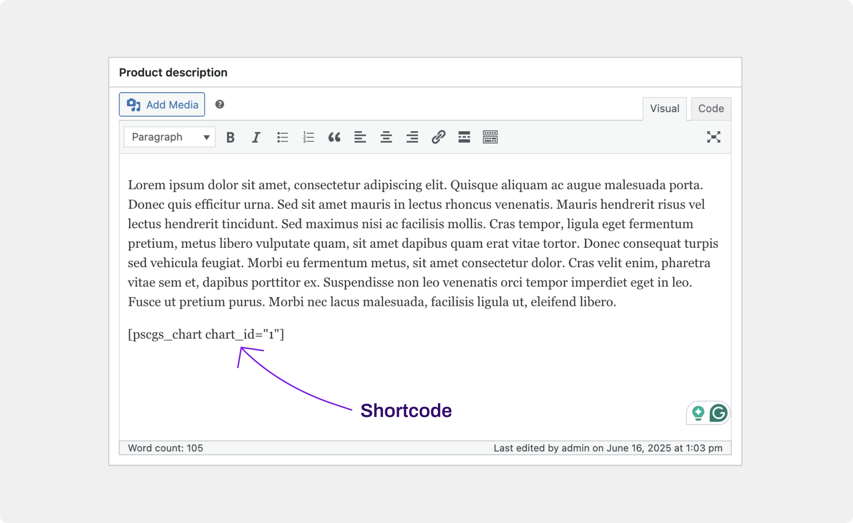Apply bold formatting in the editor
Viewport: 853px width, 523px height.
(x=230, y=137)
